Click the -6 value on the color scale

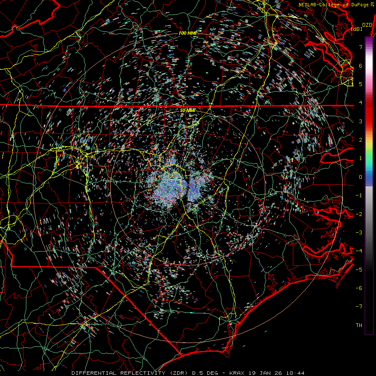click(x=359, y=288)
